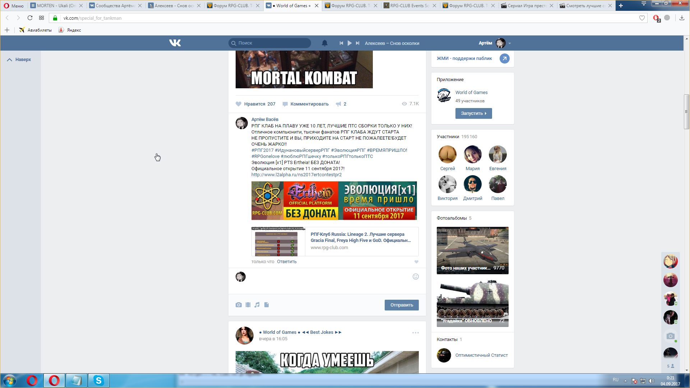Open the page views eye counter 7.1K
Image resolution: width=690 pixels, height=388 pixels.
point(410,104)
